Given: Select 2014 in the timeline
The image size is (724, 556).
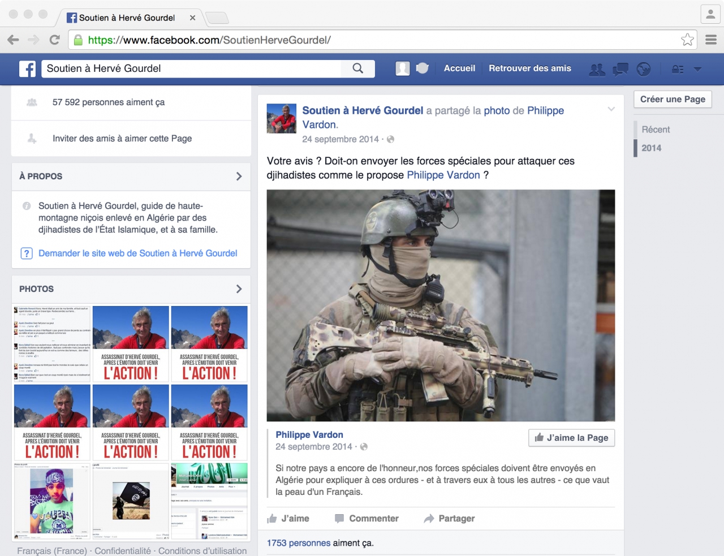Looking at the screenshot, I should coord(651,148).
